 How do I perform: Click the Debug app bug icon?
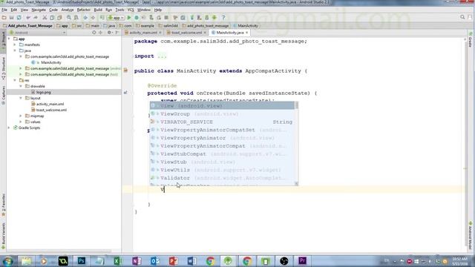pos(137,18)
